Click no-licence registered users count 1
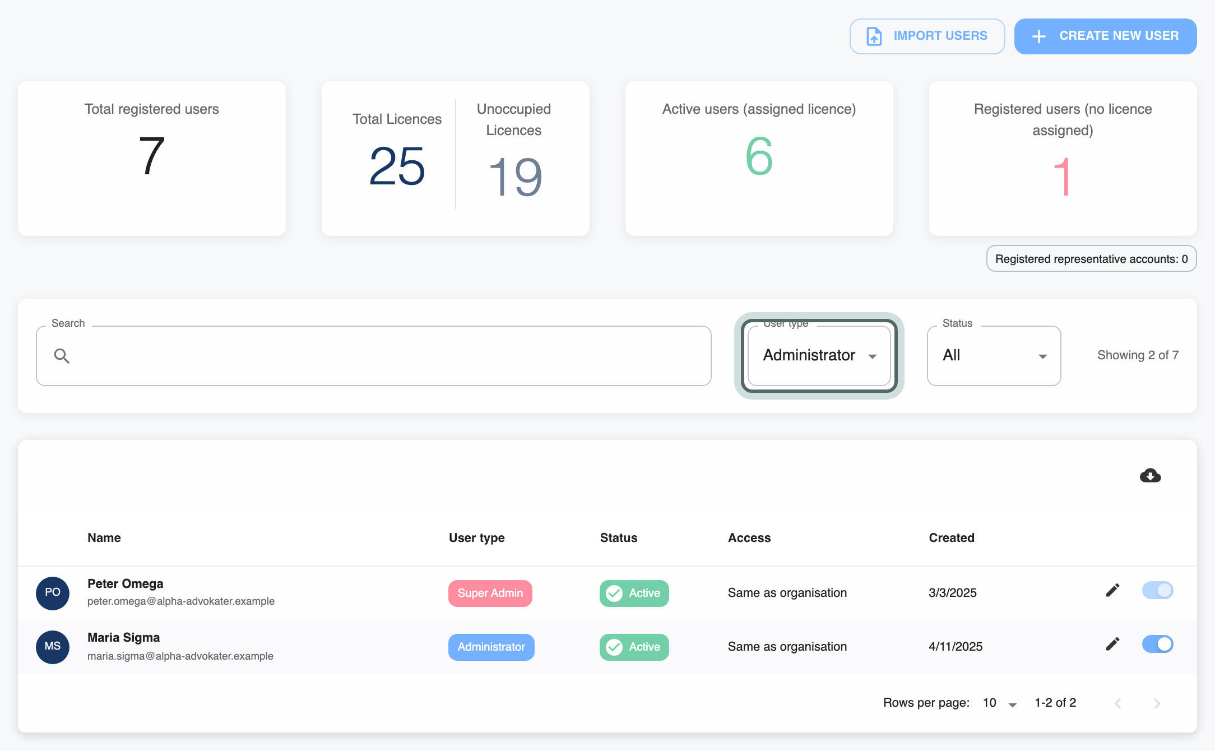Screen dimensions: 1215x751 pos(1063,177)
